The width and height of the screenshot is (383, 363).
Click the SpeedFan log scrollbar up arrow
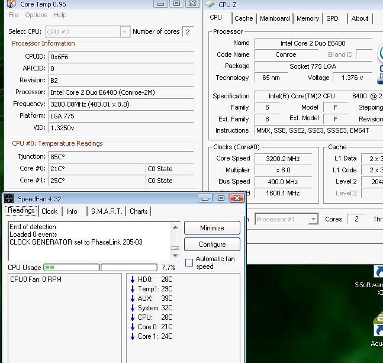point(175,227)
